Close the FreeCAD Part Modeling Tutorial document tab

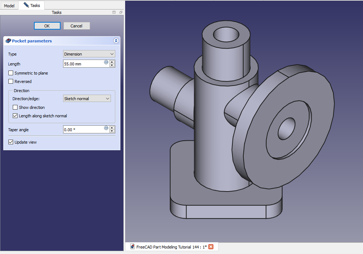point(211,247)
